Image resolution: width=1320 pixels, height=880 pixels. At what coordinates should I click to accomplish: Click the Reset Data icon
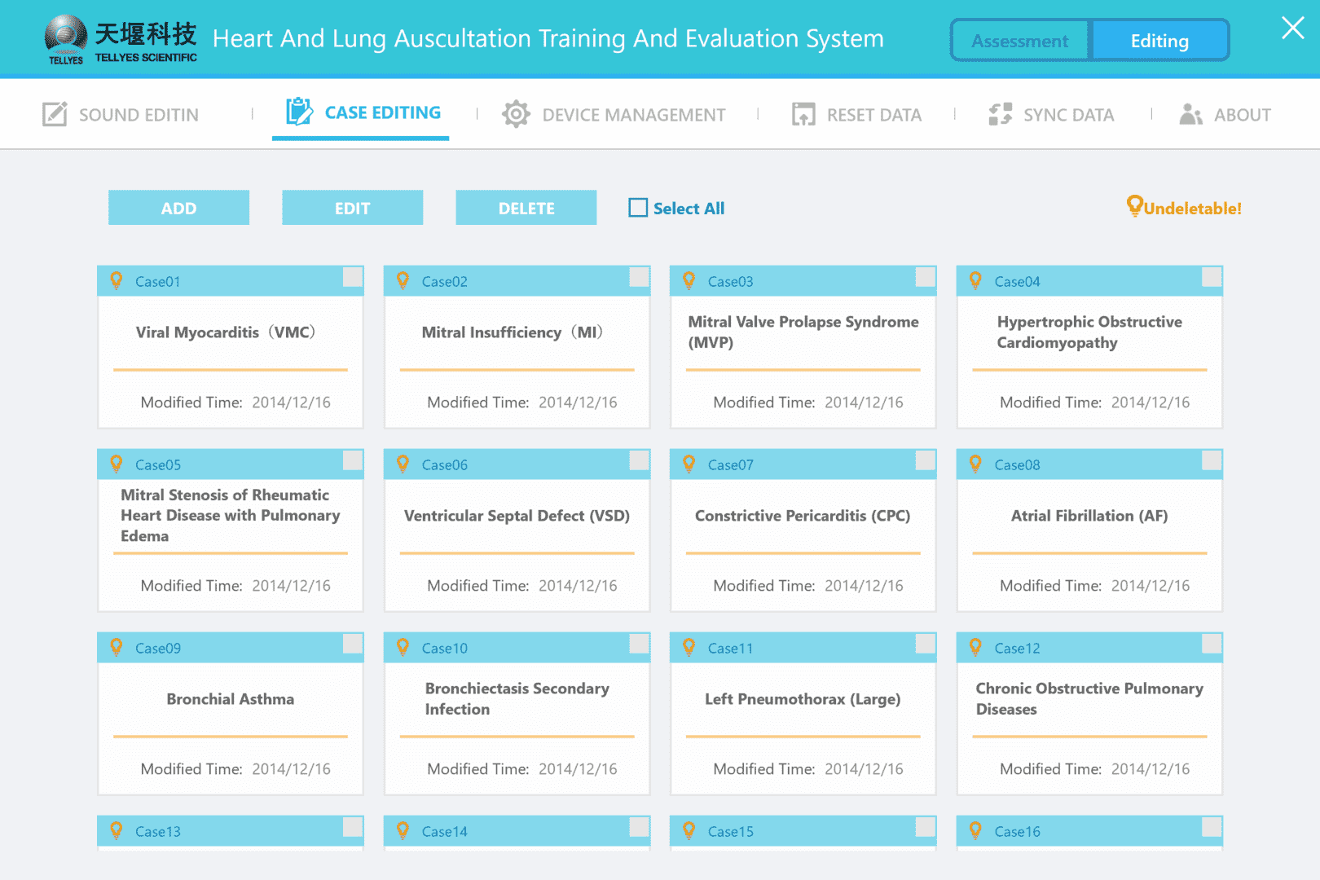tap(803, 114)
